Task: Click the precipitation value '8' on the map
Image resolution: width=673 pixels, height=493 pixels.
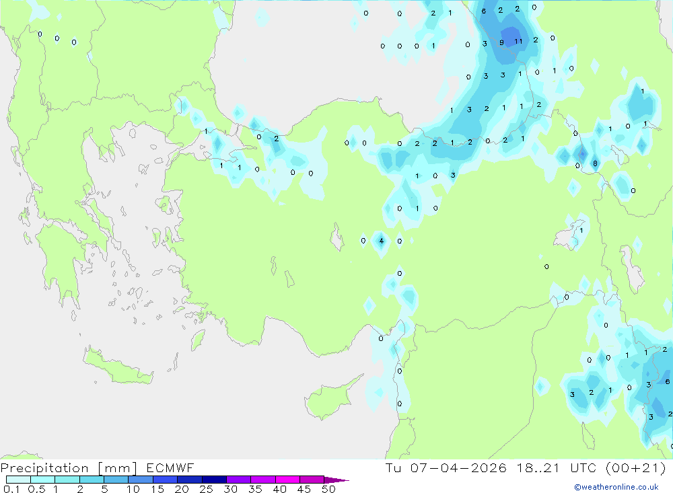Action: pyautogui.click(x=595, y=163)
